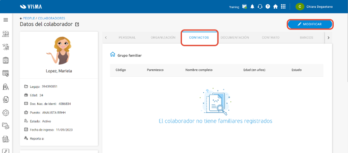Click the empty-state document illustration

[x=215, y=102]
